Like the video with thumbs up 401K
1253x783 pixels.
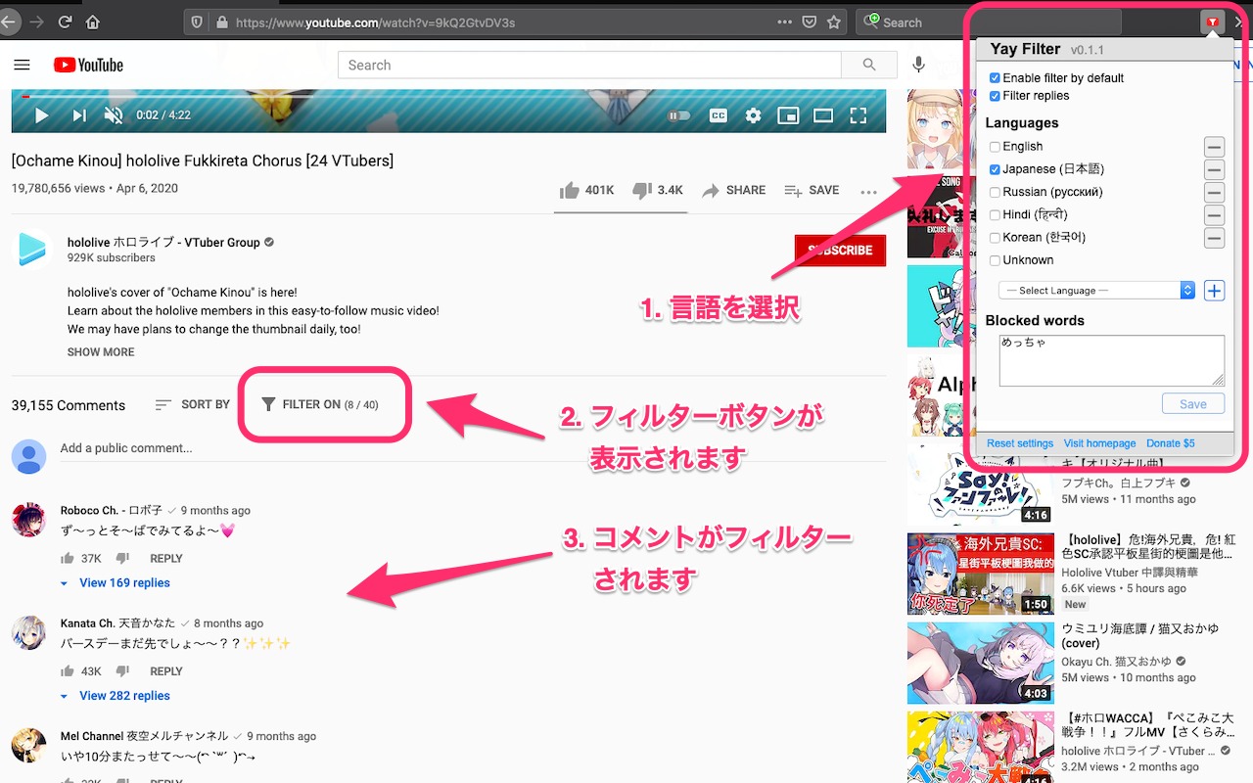(586, 190)
